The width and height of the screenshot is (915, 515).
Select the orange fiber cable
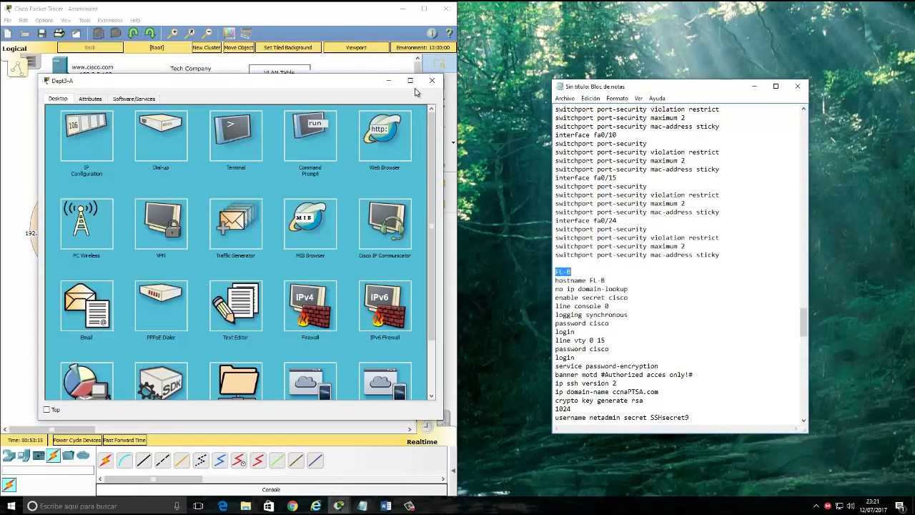click(182, 461)
